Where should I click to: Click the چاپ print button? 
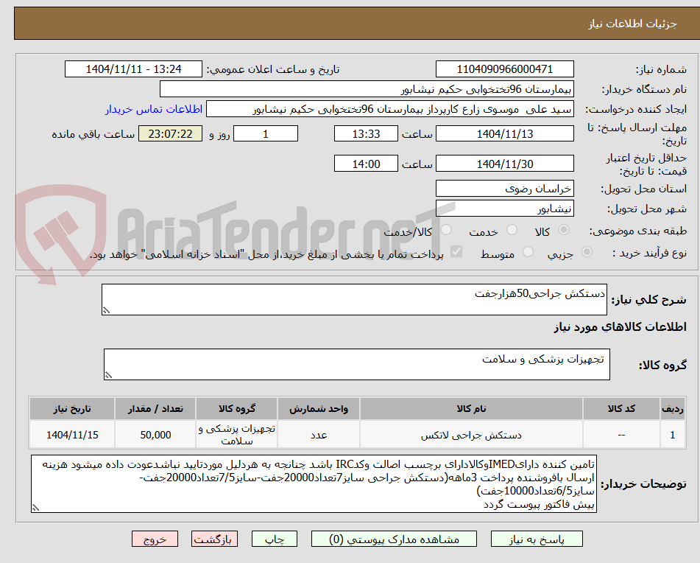(275, 539)
